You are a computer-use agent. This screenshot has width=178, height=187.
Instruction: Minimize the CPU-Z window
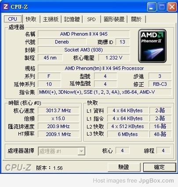(x=152, y=7)
